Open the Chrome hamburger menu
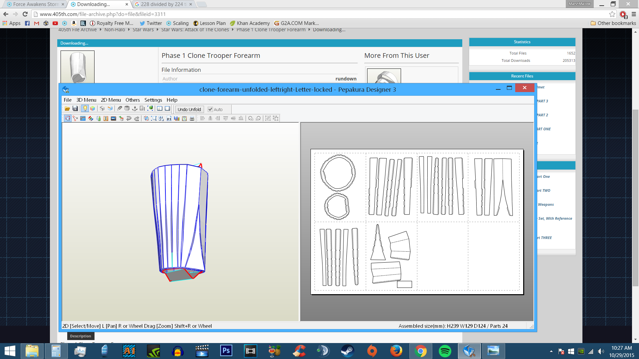Screen dimensions: 639x359 (x=634, y=14)
